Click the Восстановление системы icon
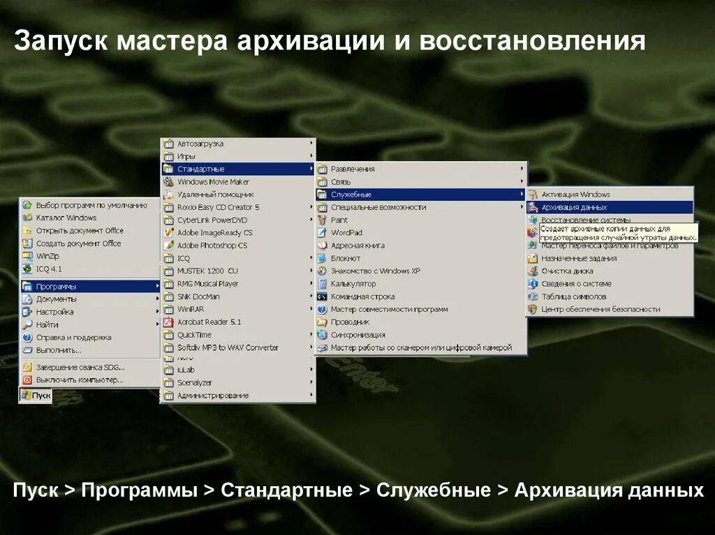This screenshot has width=715, height=535. point(532,220)
